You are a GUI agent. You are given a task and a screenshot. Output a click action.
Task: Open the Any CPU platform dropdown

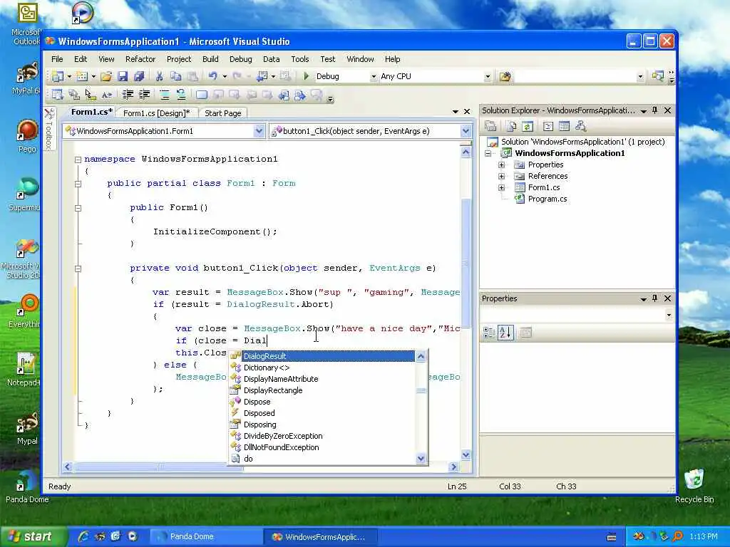tap(487, 76)
